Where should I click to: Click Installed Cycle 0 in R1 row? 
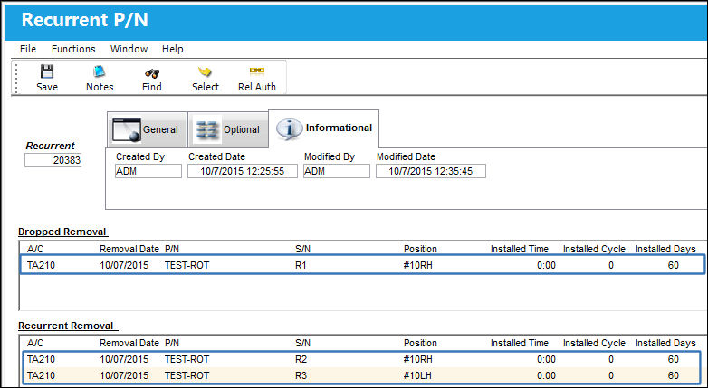611,265
